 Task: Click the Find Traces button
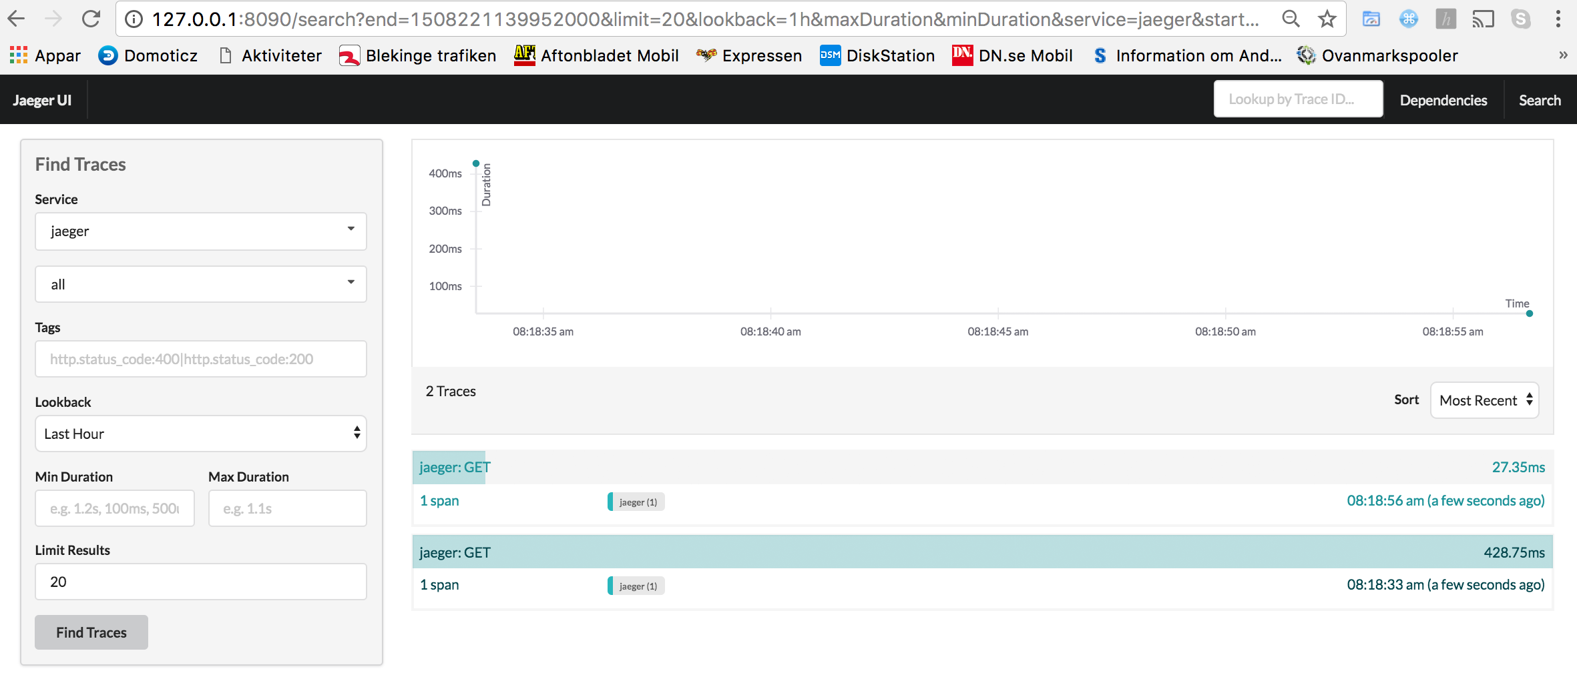click(91, 632)
